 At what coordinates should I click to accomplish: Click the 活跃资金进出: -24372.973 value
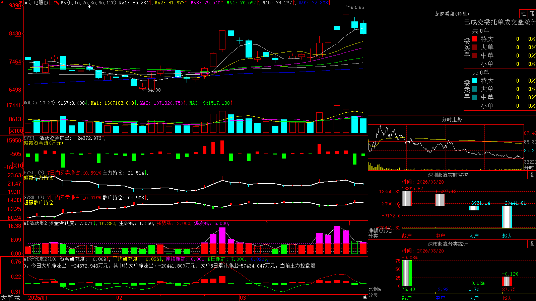tap(70, 138)
